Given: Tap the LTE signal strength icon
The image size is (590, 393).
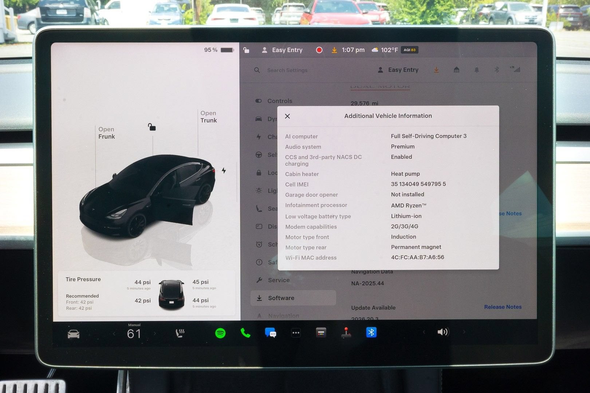Looking at the screenshot, I should [515, 69].
